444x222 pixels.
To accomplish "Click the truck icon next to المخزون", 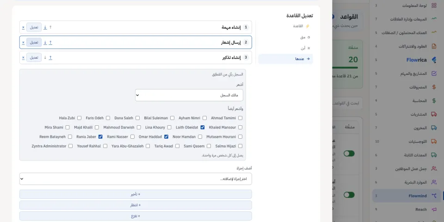I will point(434,128).
